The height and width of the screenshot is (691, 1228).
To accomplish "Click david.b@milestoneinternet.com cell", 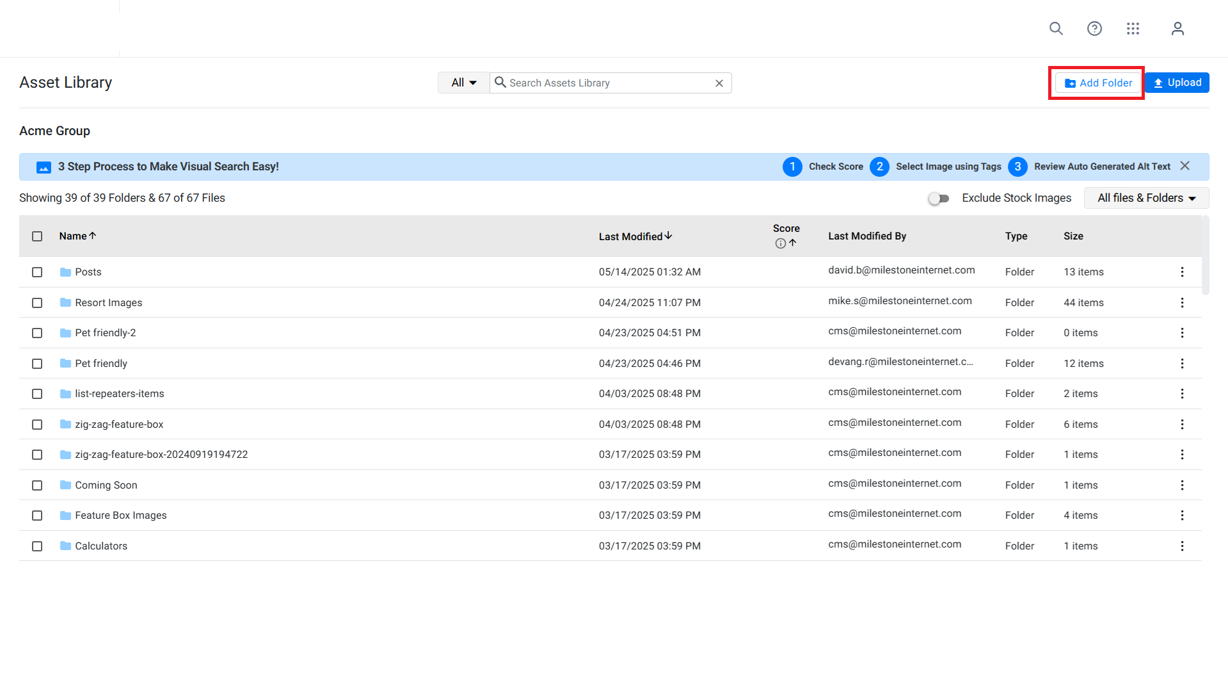I will point(902,270).
